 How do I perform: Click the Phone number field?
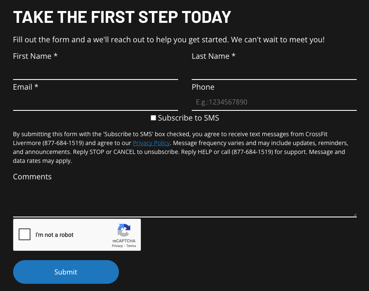[x=274, y=102]
